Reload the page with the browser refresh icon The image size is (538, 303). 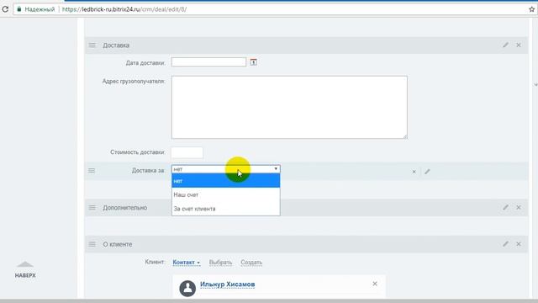(x=5, y=9)
